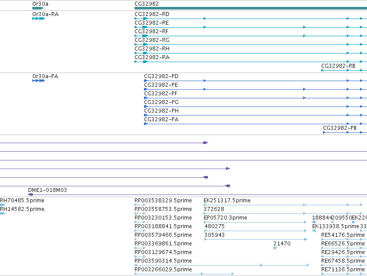The height and width of the screenshot is (276, 367).
Task: Select EST RP003538329.5prime
Action: tap(163, 201)
